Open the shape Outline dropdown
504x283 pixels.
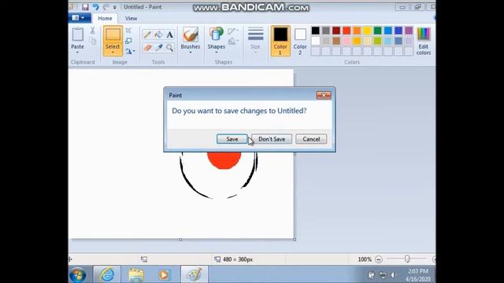point(233,31)
